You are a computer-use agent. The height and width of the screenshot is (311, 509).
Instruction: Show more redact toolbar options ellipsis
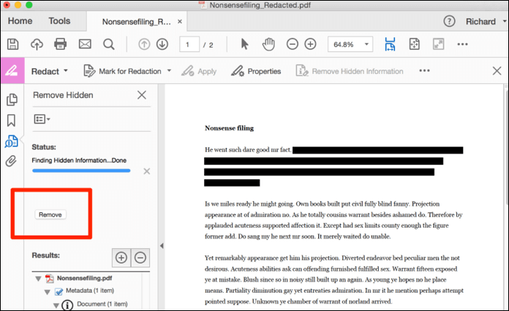pyautogui.click(x=424, y=70)
